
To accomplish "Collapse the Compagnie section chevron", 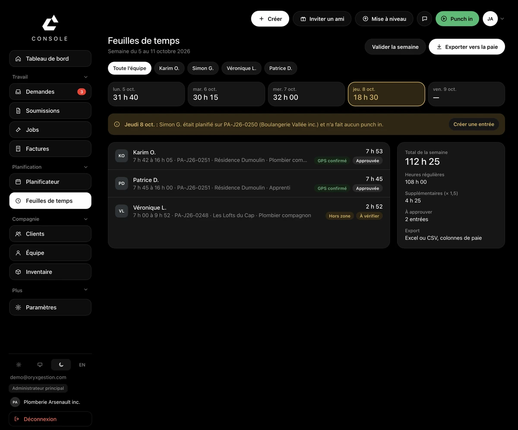I will click(x=85, y=219).
